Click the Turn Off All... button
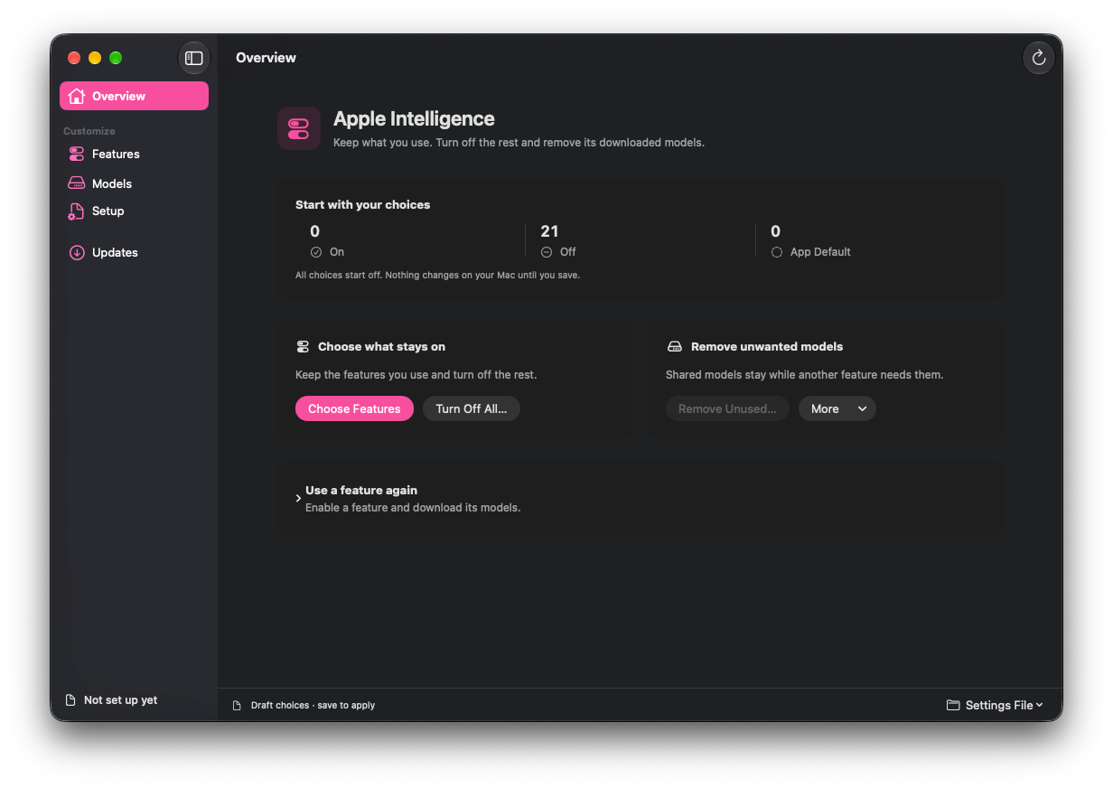 click(x=472, y=408)
